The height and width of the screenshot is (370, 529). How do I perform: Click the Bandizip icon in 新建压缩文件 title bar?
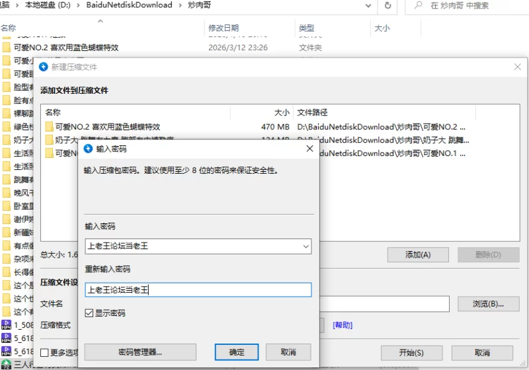coord(44,67)
